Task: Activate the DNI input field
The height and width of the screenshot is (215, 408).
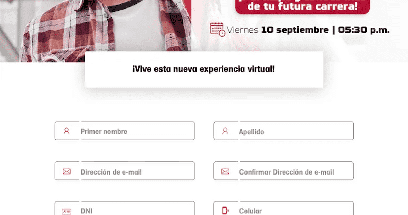Action: tap(125, 208)
